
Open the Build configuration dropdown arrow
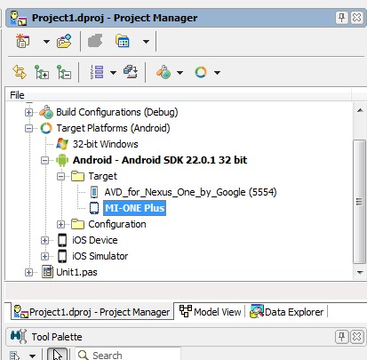click(x=180, y=73)
